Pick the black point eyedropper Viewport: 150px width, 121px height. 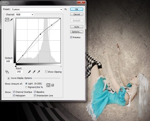tap(29, 72)
